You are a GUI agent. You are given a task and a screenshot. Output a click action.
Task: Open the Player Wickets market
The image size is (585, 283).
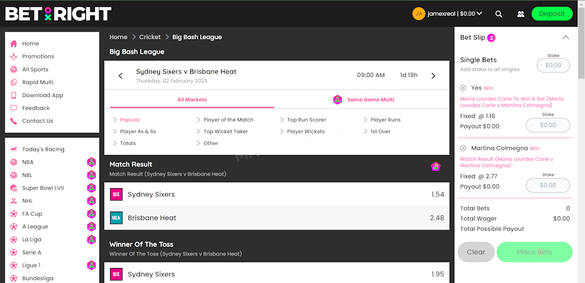pyautogui.click(x=302, y=131)
